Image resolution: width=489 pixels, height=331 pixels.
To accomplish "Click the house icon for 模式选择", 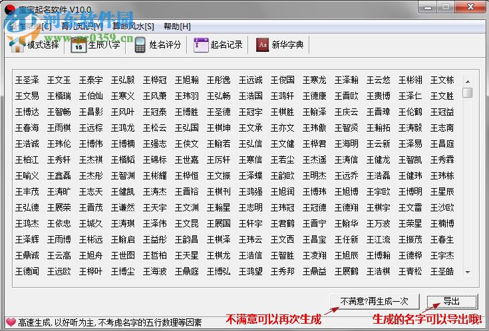I will point(17,45).
